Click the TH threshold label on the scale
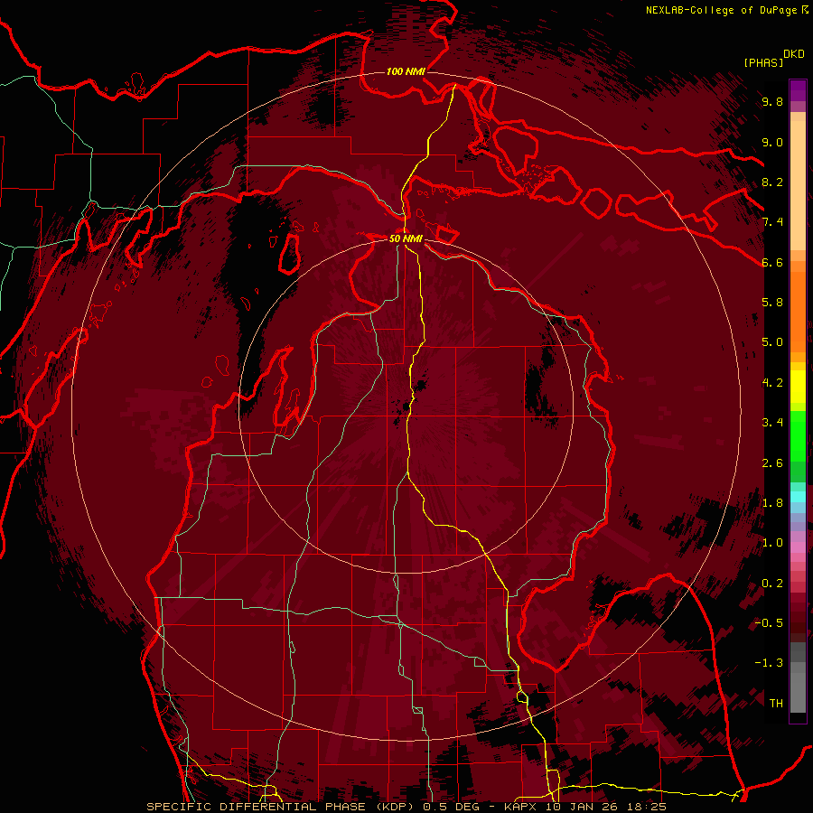This screenshot has width=813, height=813. [776, 704]
